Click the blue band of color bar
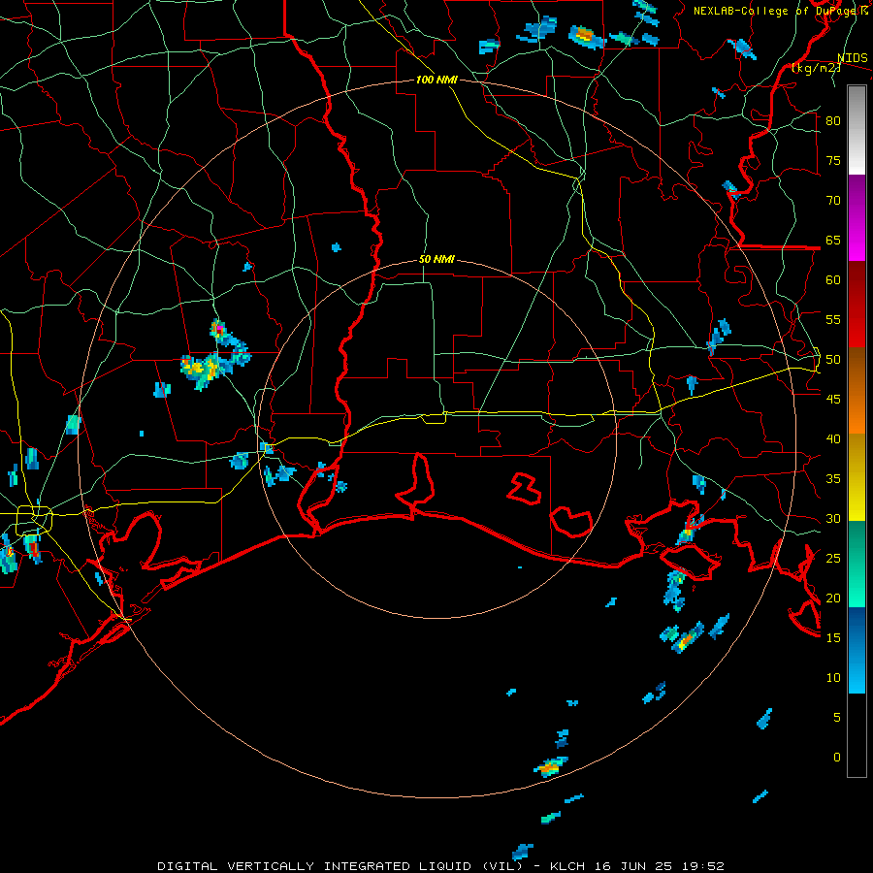Screen dimensions: 873x873 click(857, 650)
